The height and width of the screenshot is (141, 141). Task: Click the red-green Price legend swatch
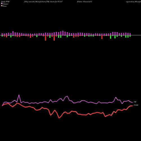point(2,6)
